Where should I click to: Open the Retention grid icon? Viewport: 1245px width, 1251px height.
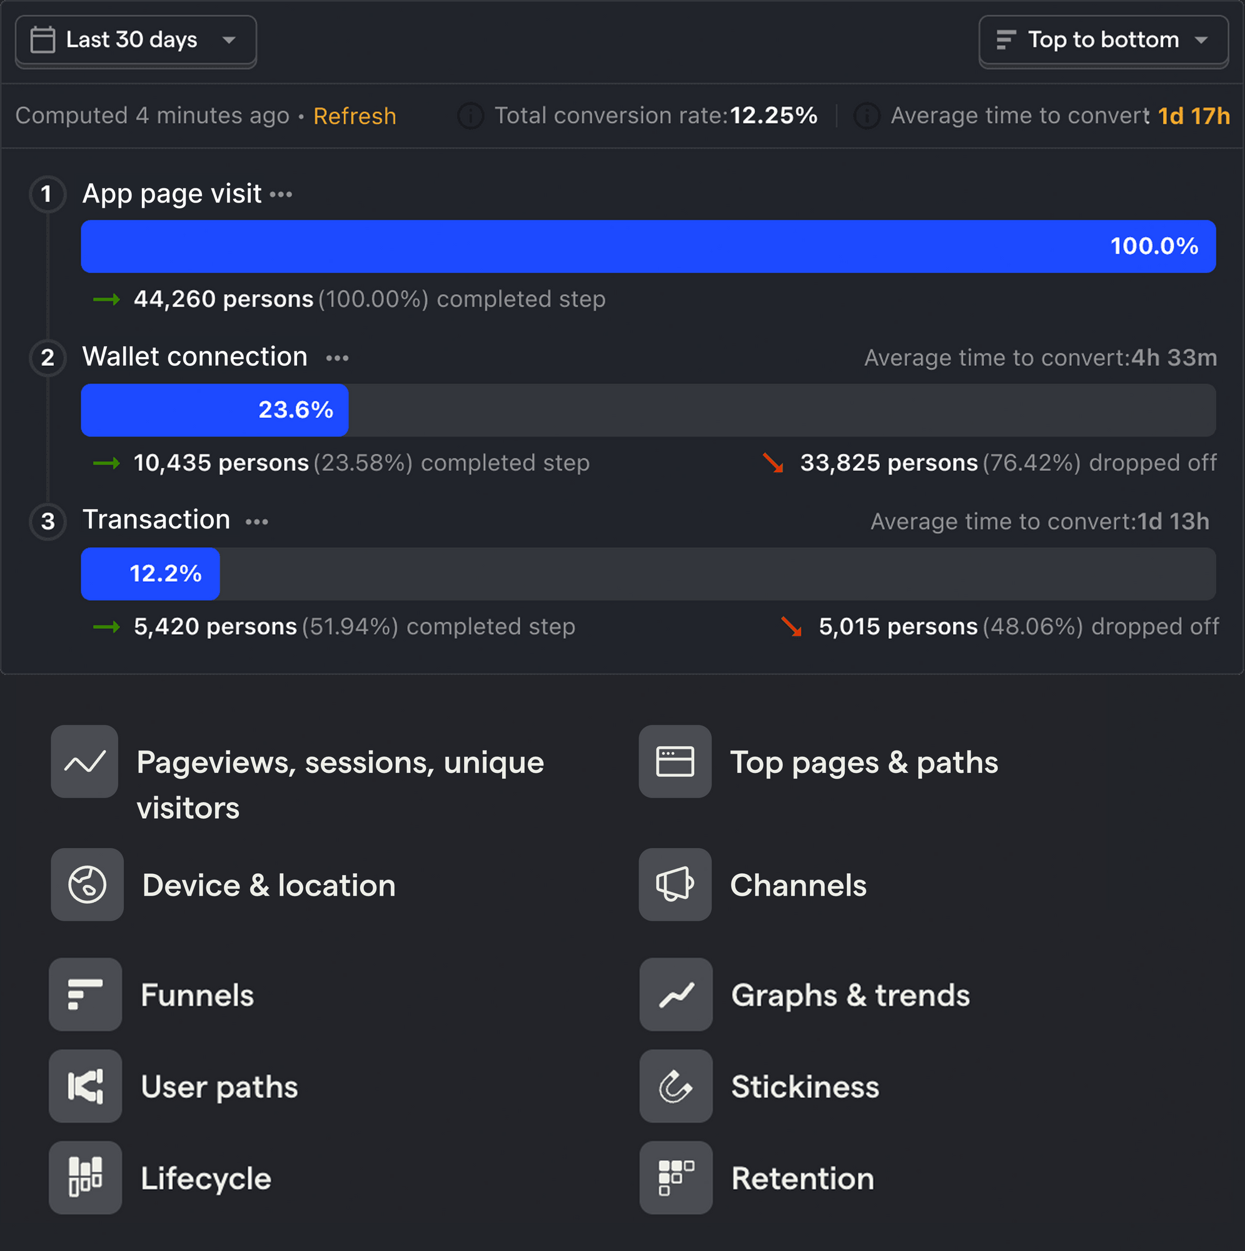click(x=675, y=1178)
